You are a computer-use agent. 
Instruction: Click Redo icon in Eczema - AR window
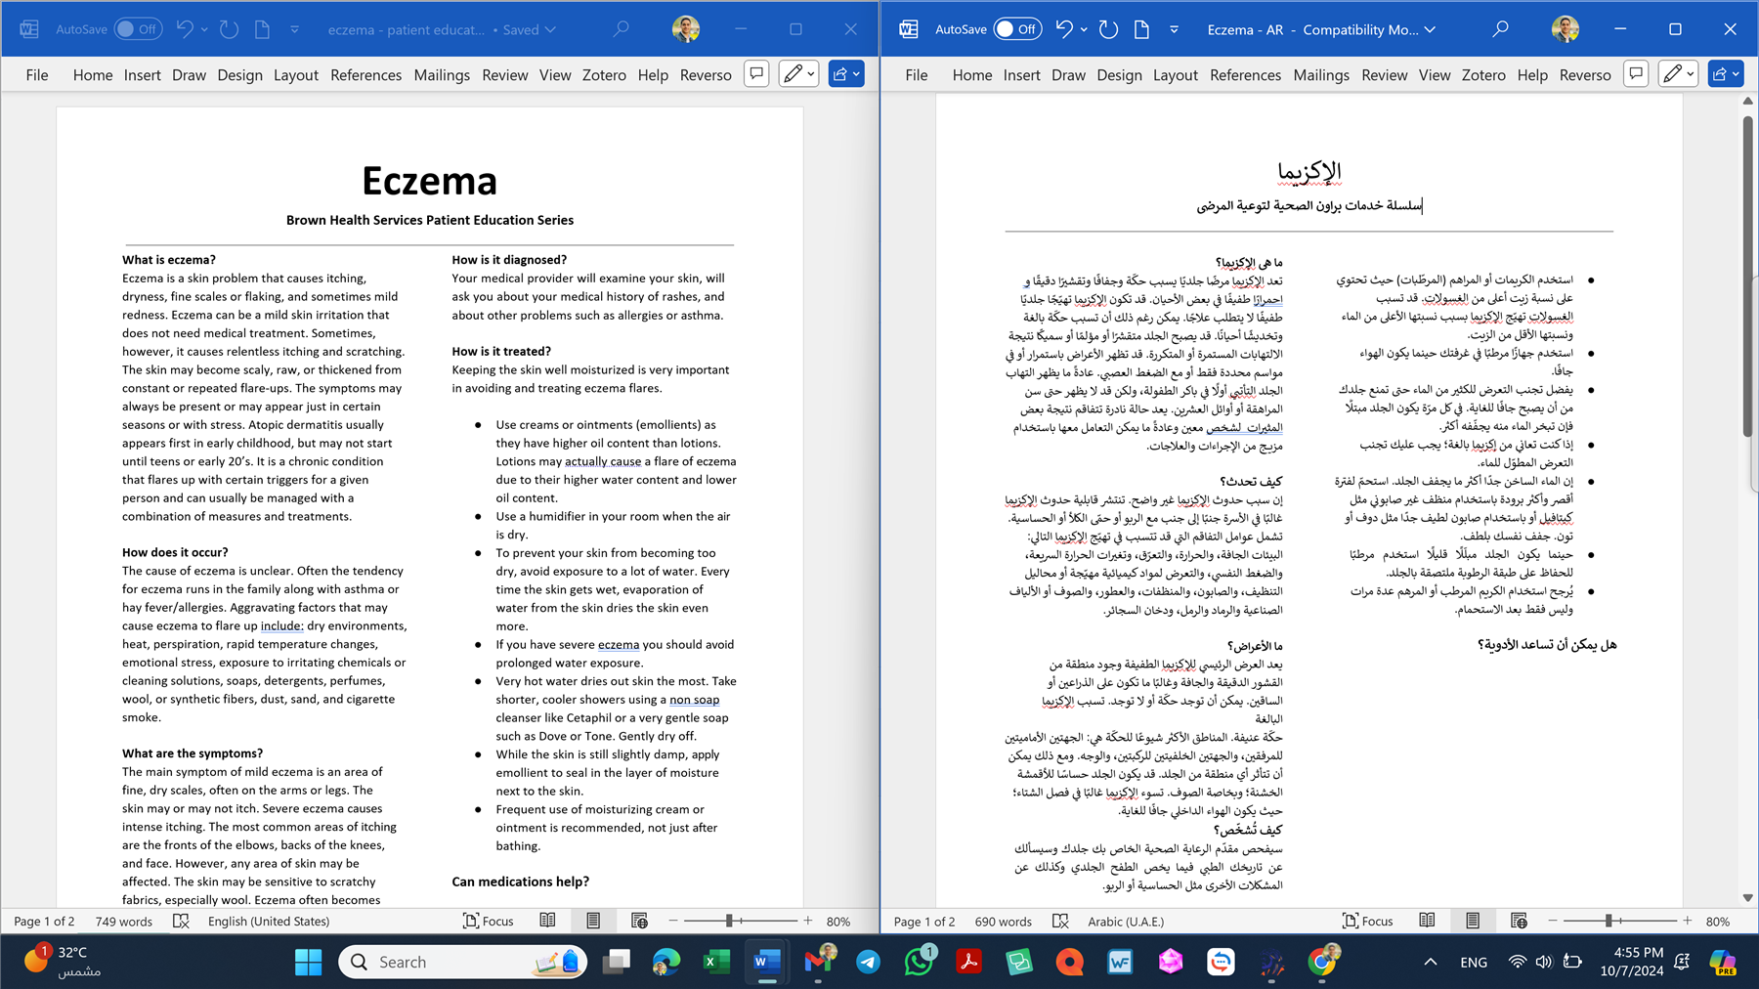[1108, 29]
